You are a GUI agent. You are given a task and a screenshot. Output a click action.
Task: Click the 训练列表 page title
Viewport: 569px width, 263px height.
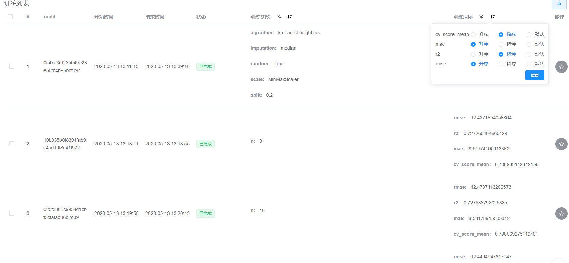[x=17, y=3]
